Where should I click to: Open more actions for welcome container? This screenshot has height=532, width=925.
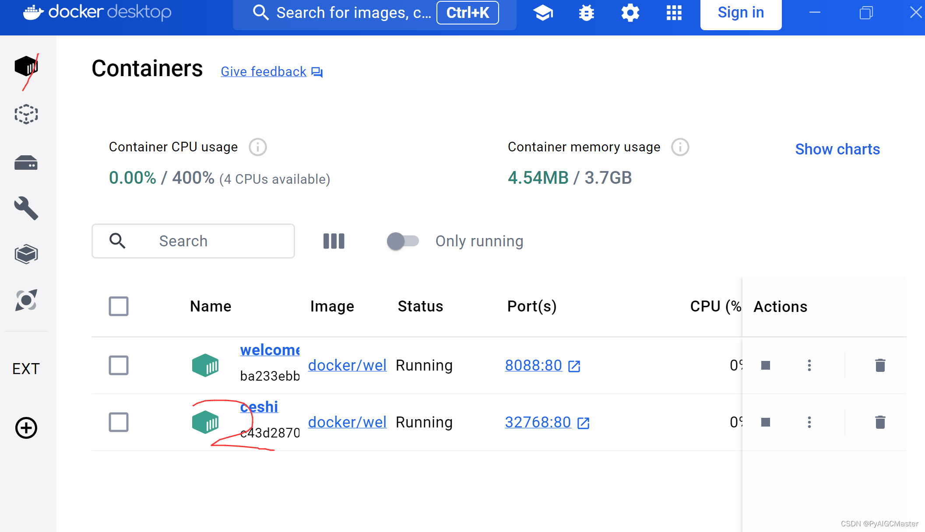pos(809,365)
